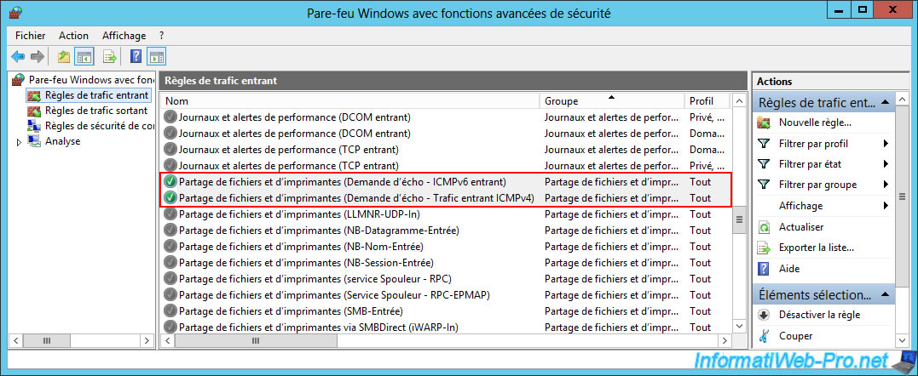Toggle the console tree pane toolbar icon
The image size is (918, 376).
click(84, 57)
